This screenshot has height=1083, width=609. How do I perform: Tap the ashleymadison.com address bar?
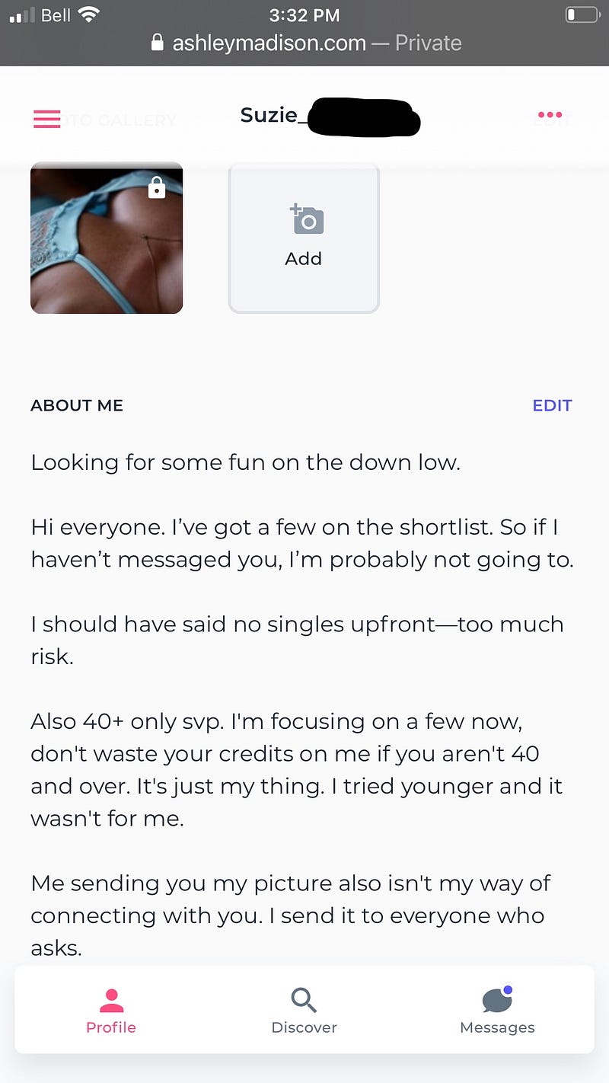[x=269, y=43]
